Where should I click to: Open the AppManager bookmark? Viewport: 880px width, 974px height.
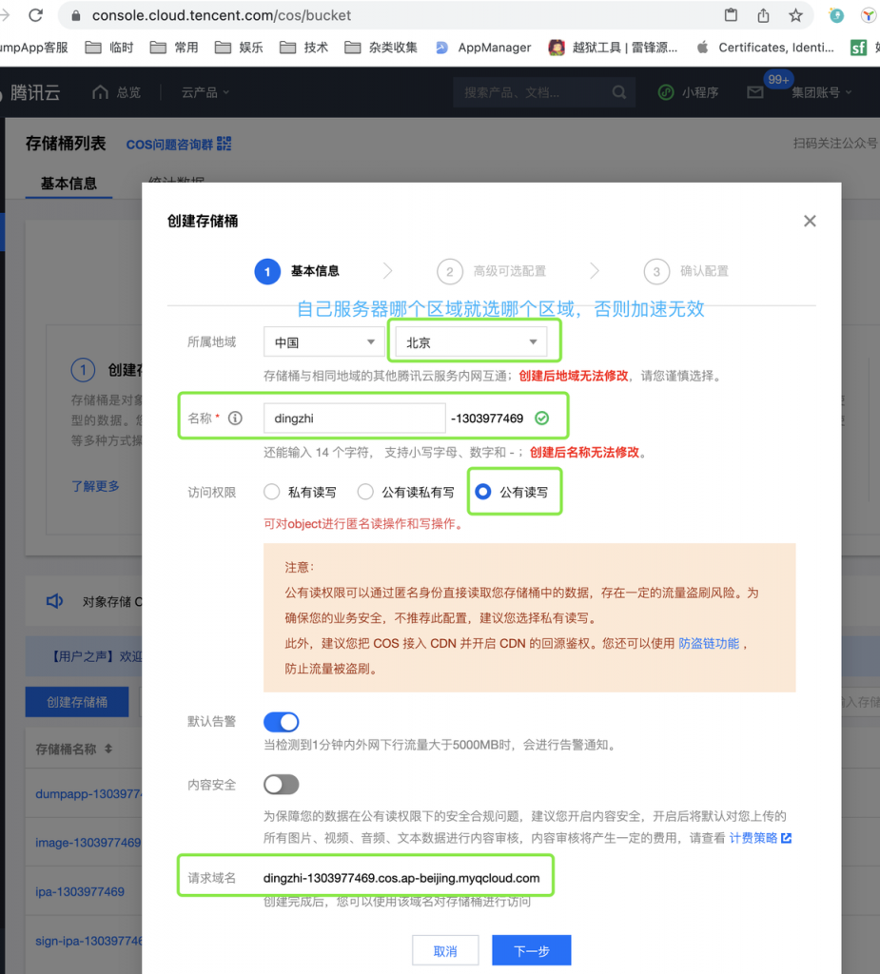483,48
